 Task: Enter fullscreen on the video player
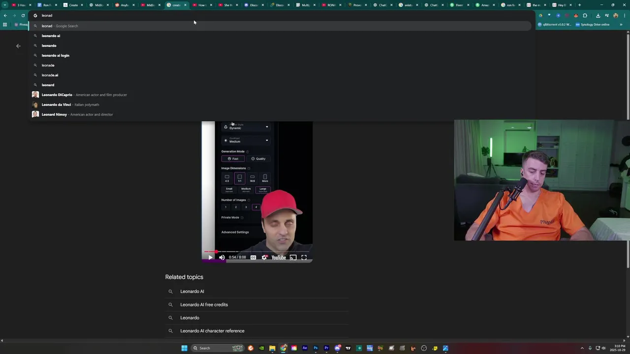pyautogui.click(x=304, y=257)
